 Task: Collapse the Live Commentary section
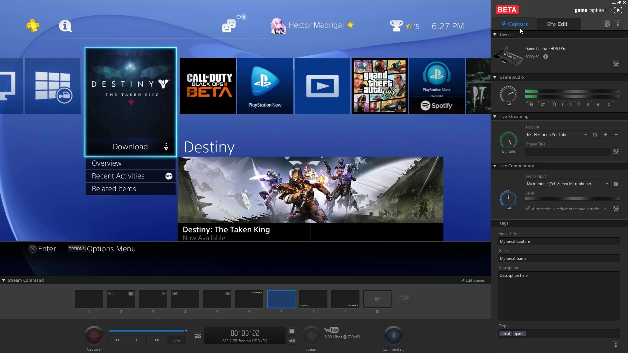[x=495, y=166]
